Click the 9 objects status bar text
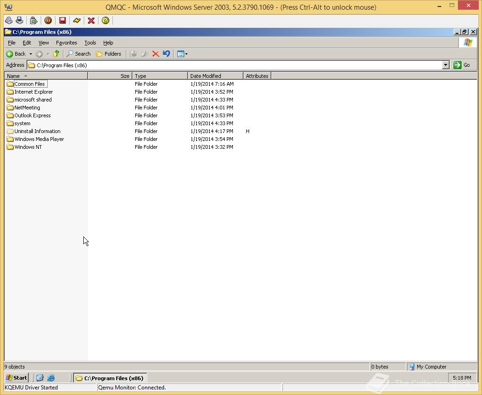 [15, 367]
